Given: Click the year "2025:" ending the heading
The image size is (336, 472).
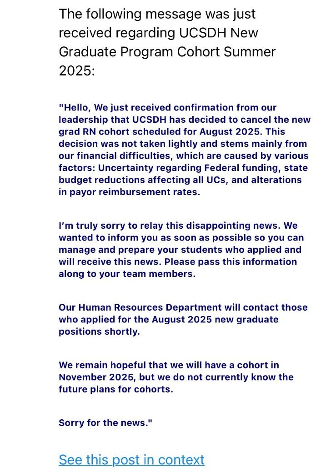Looking at the screenshot, I should [77, 71].
